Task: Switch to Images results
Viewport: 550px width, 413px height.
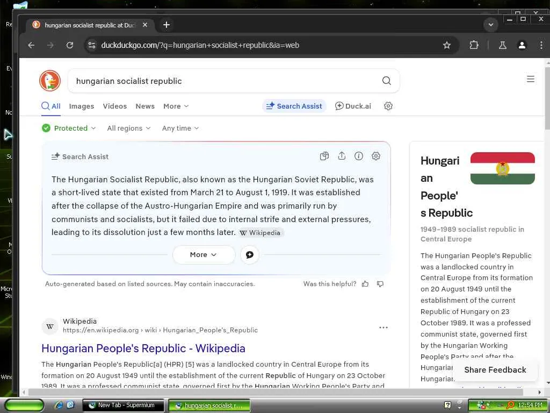Action: point(82,106)
